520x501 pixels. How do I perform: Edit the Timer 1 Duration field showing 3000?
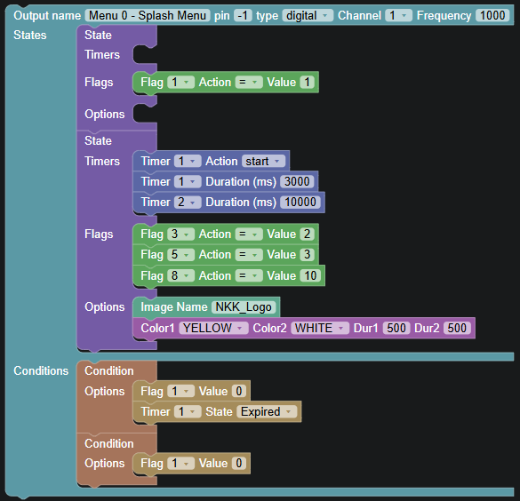click(297, 181)
